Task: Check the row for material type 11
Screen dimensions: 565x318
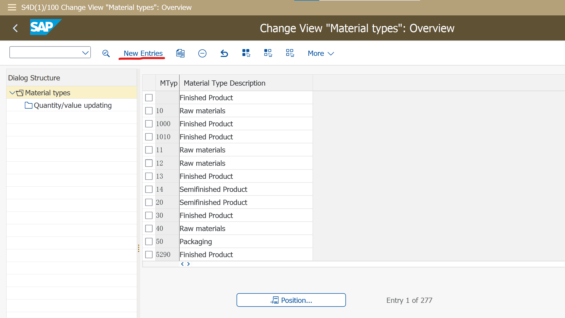Action: click(x=149, y=150)
